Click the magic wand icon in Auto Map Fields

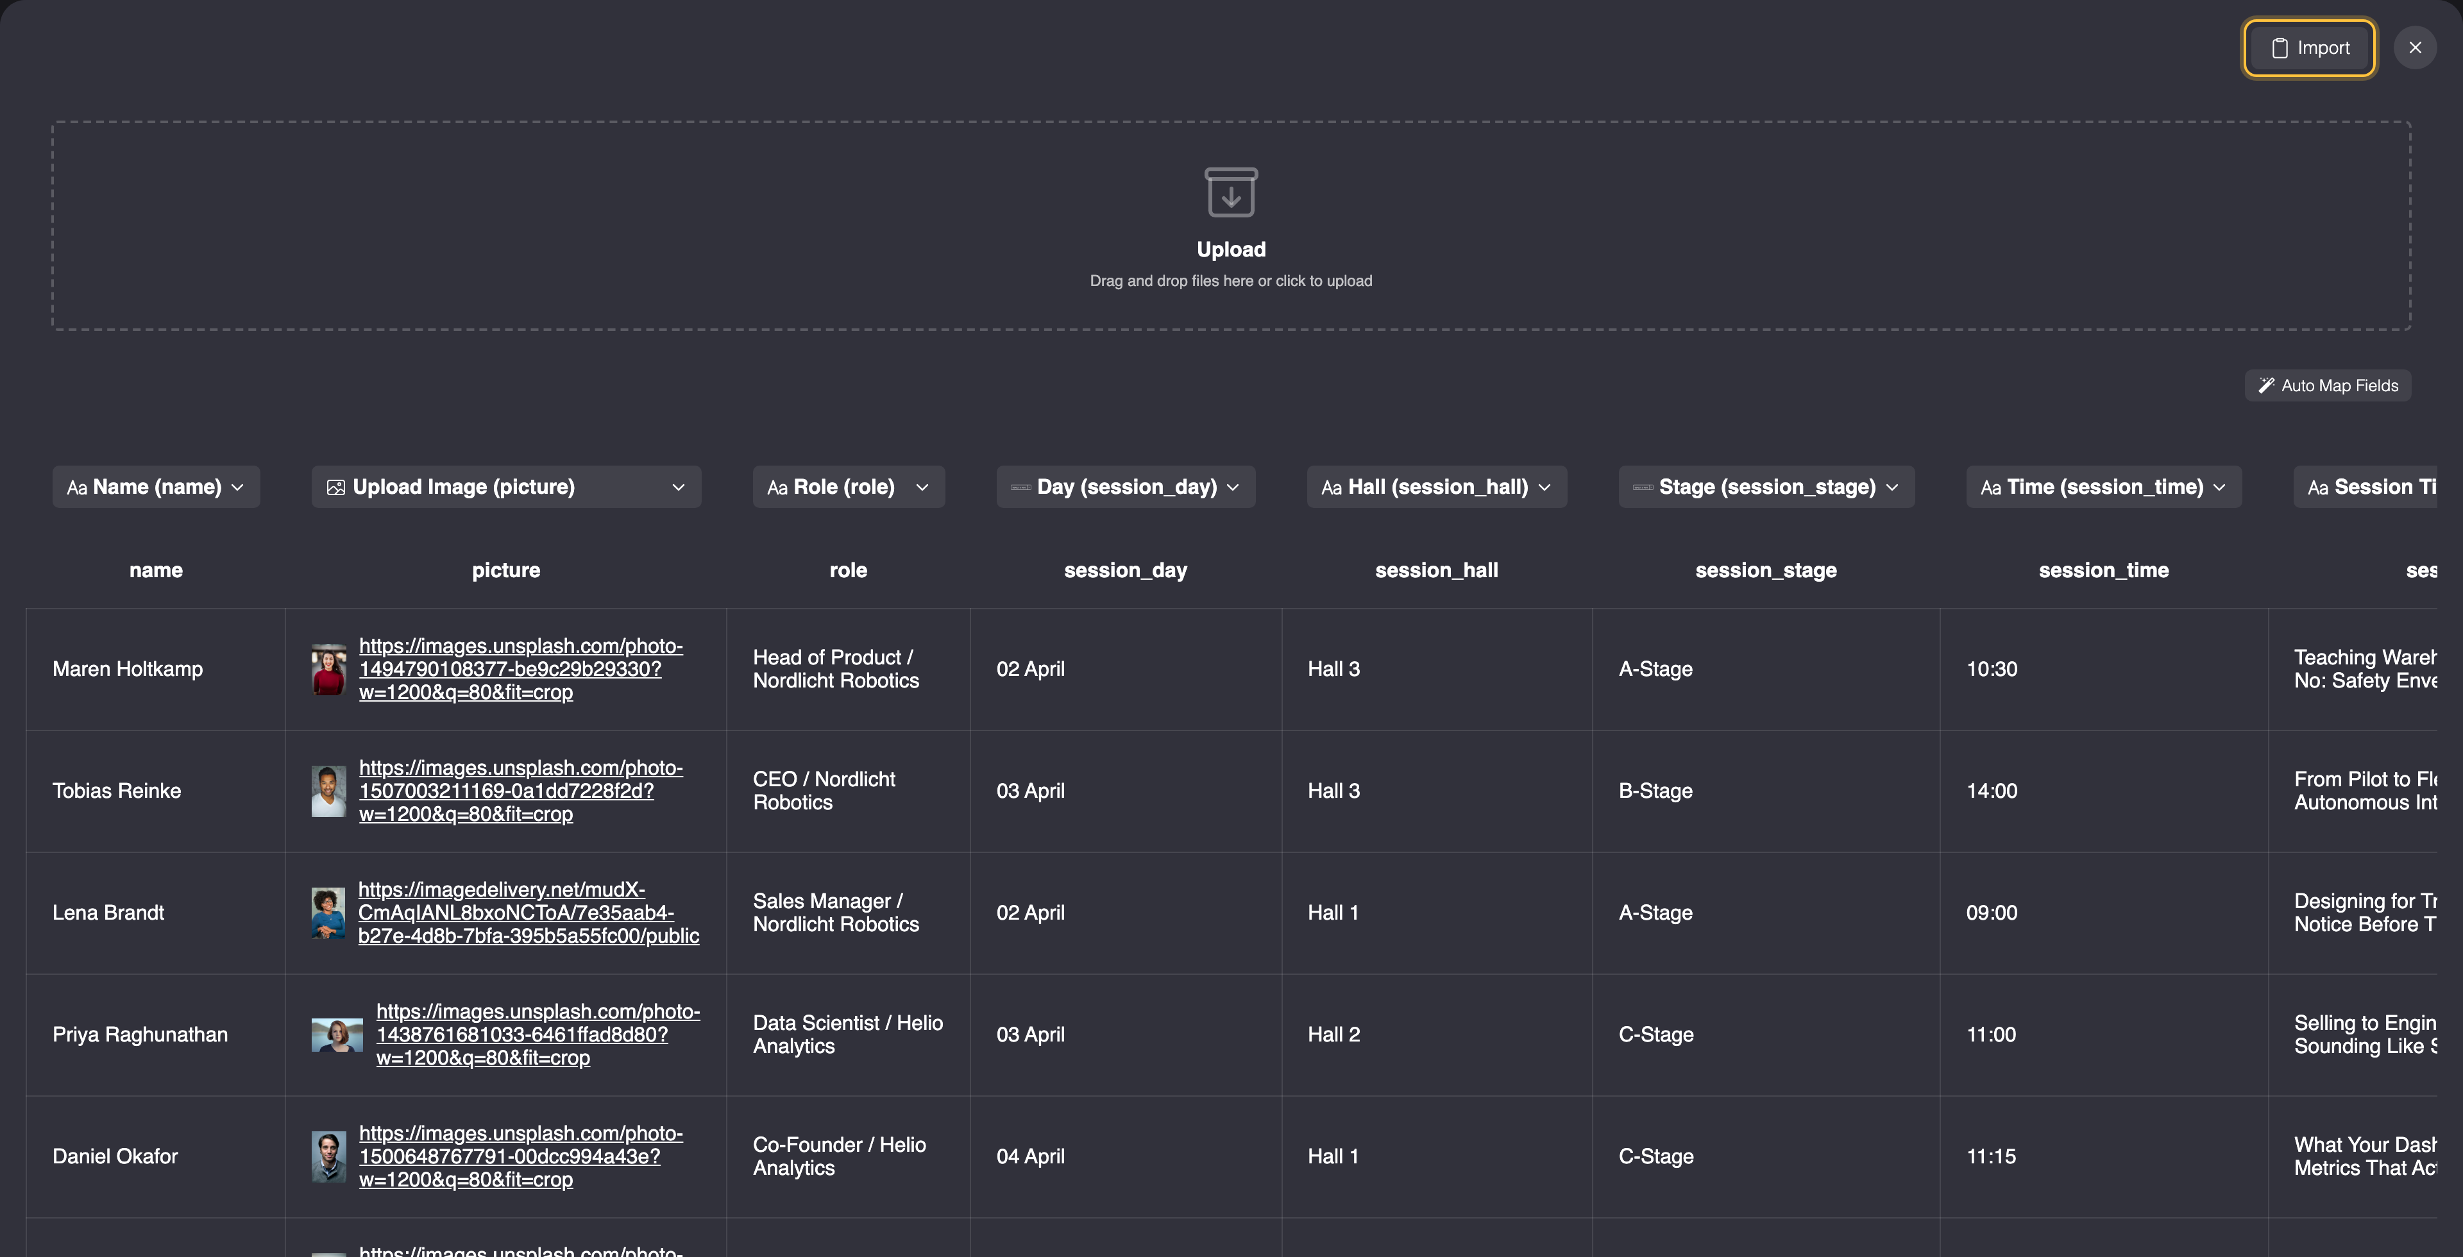pos(2266,385)
